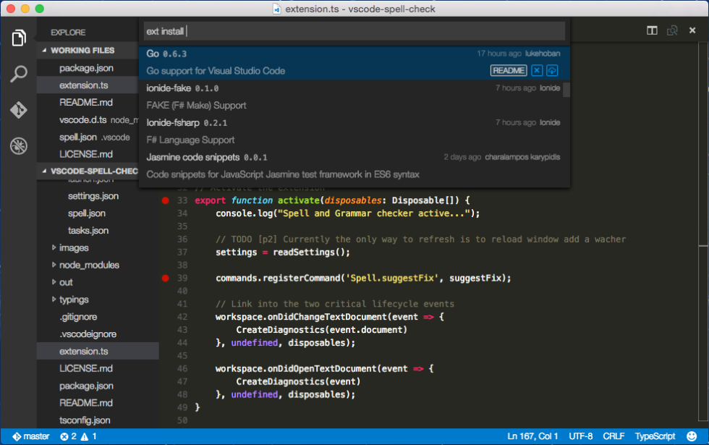Open the Search view in the activity bar

click(19, 73)
